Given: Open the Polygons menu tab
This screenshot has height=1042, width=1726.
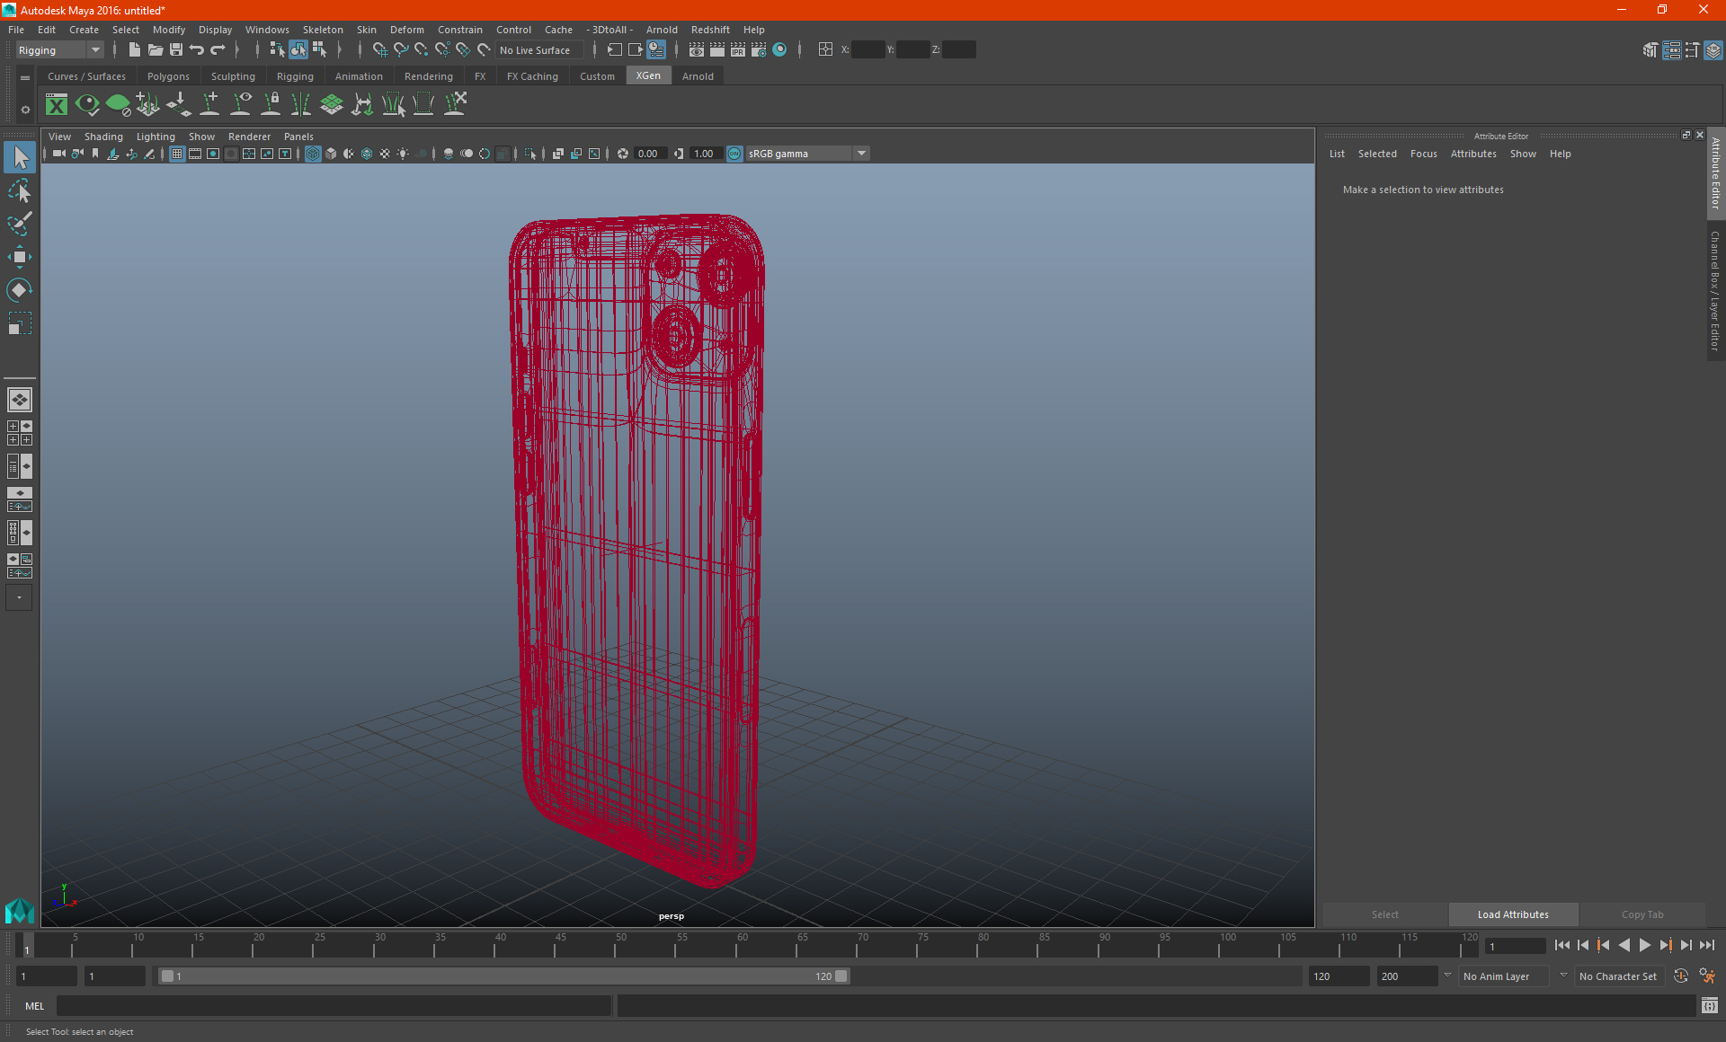Looking at the screenshot, I should pos(170,75).
